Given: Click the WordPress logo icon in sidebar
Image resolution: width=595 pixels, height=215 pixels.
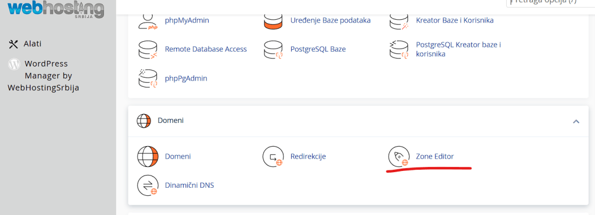Looking at the screenshot, I should (x=14, y=64).
